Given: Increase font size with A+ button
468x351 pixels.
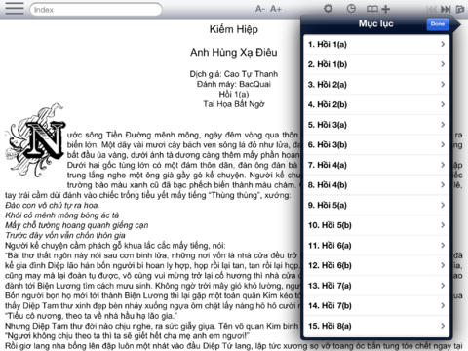Looking at the screenshot, I should coord(275,9).
